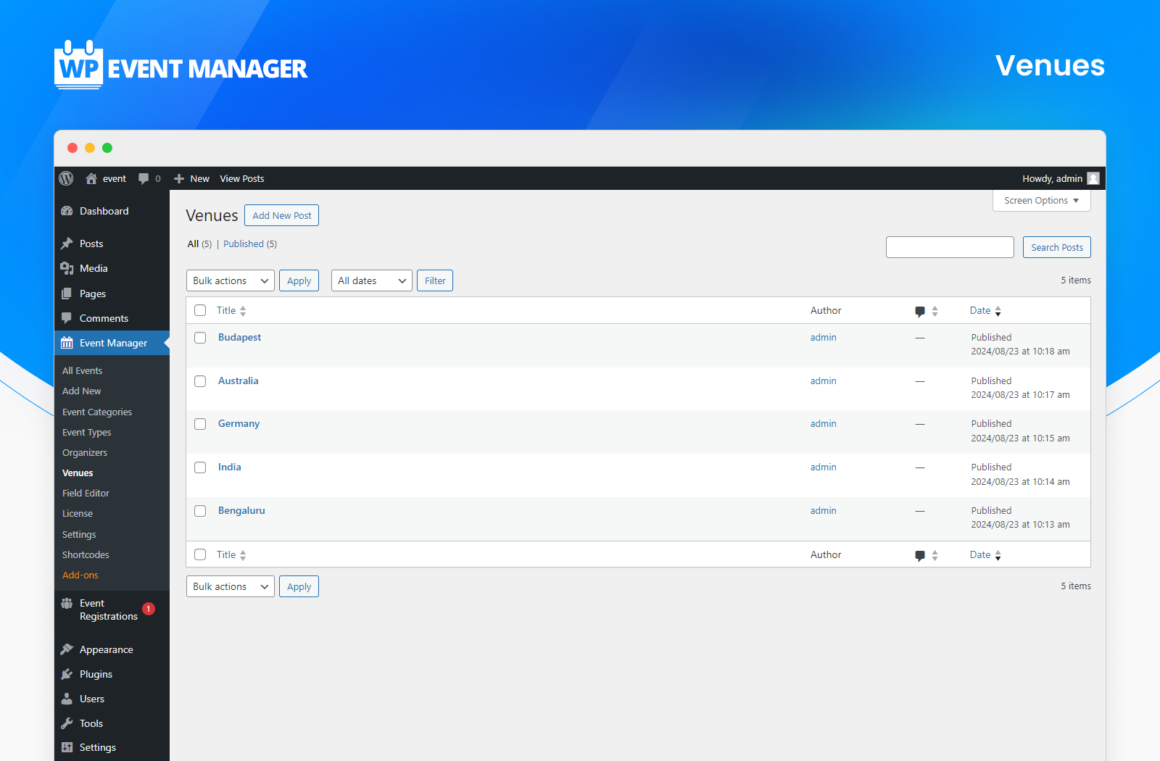Click the Comments speech bubble sidebar icon
The image size is (1160, 761).
point(67,318)
